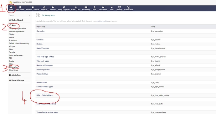Screen dimensions: 216x114
Task: Open Security setup page
Action: 12,52
